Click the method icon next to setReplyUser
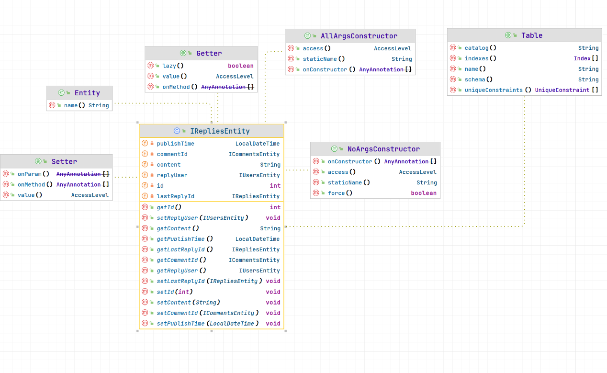607x373 pixels. (x=145, y=218)
